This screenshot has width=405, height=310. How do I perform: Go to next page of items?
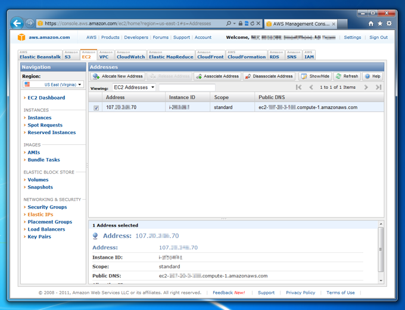(366, 88)
